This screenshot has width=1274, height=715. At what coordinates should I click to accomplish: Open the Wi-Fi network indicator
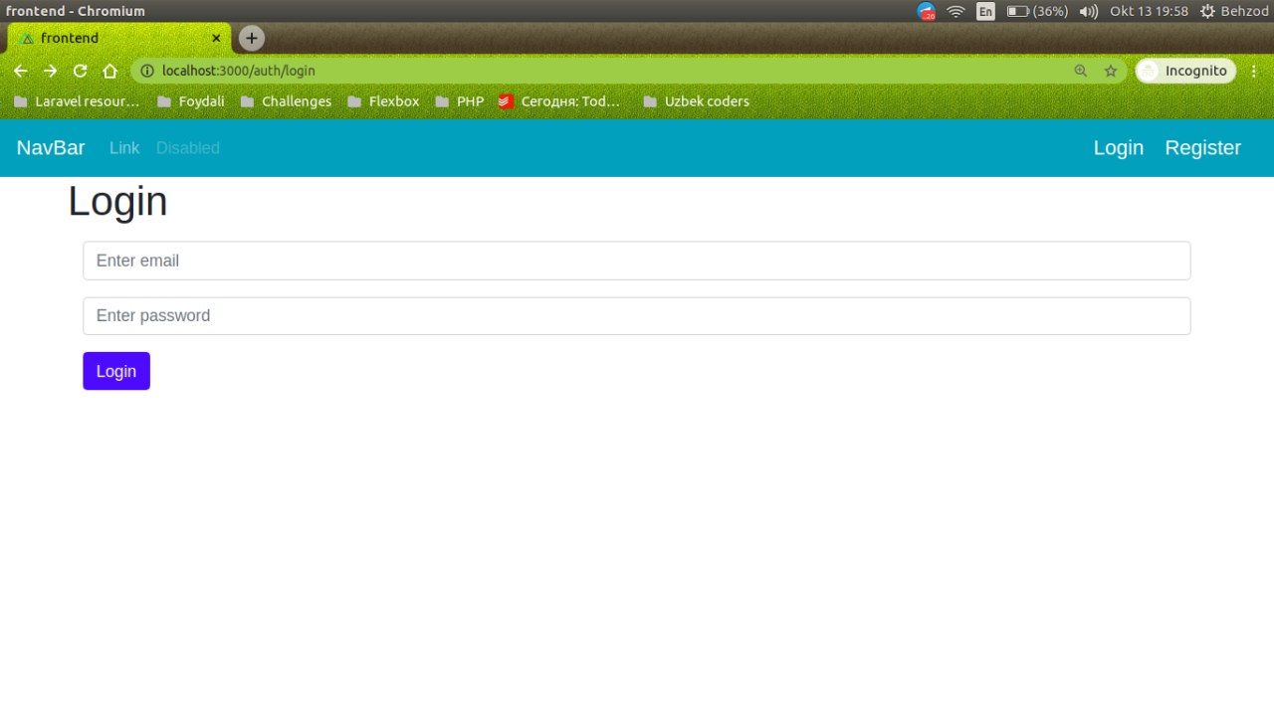pyautogui.click(x=956, y=12)
